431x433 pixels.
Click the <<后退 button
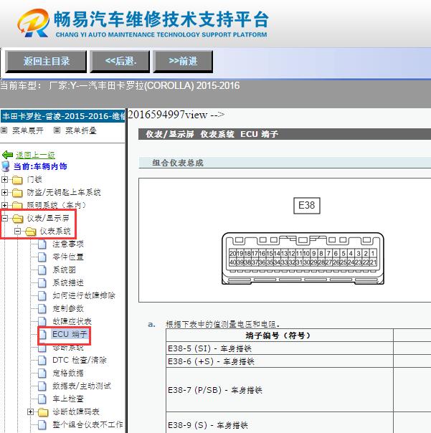click(120, 62)
